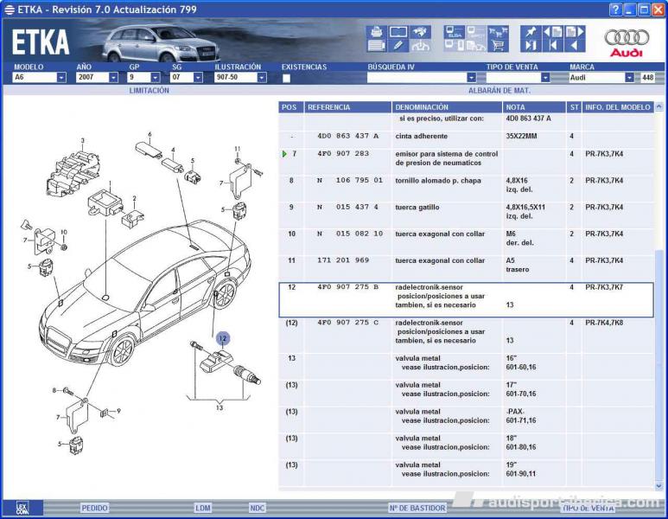
Task: Open the MODELO dropdown showing A6
Action: coord(61,77)
